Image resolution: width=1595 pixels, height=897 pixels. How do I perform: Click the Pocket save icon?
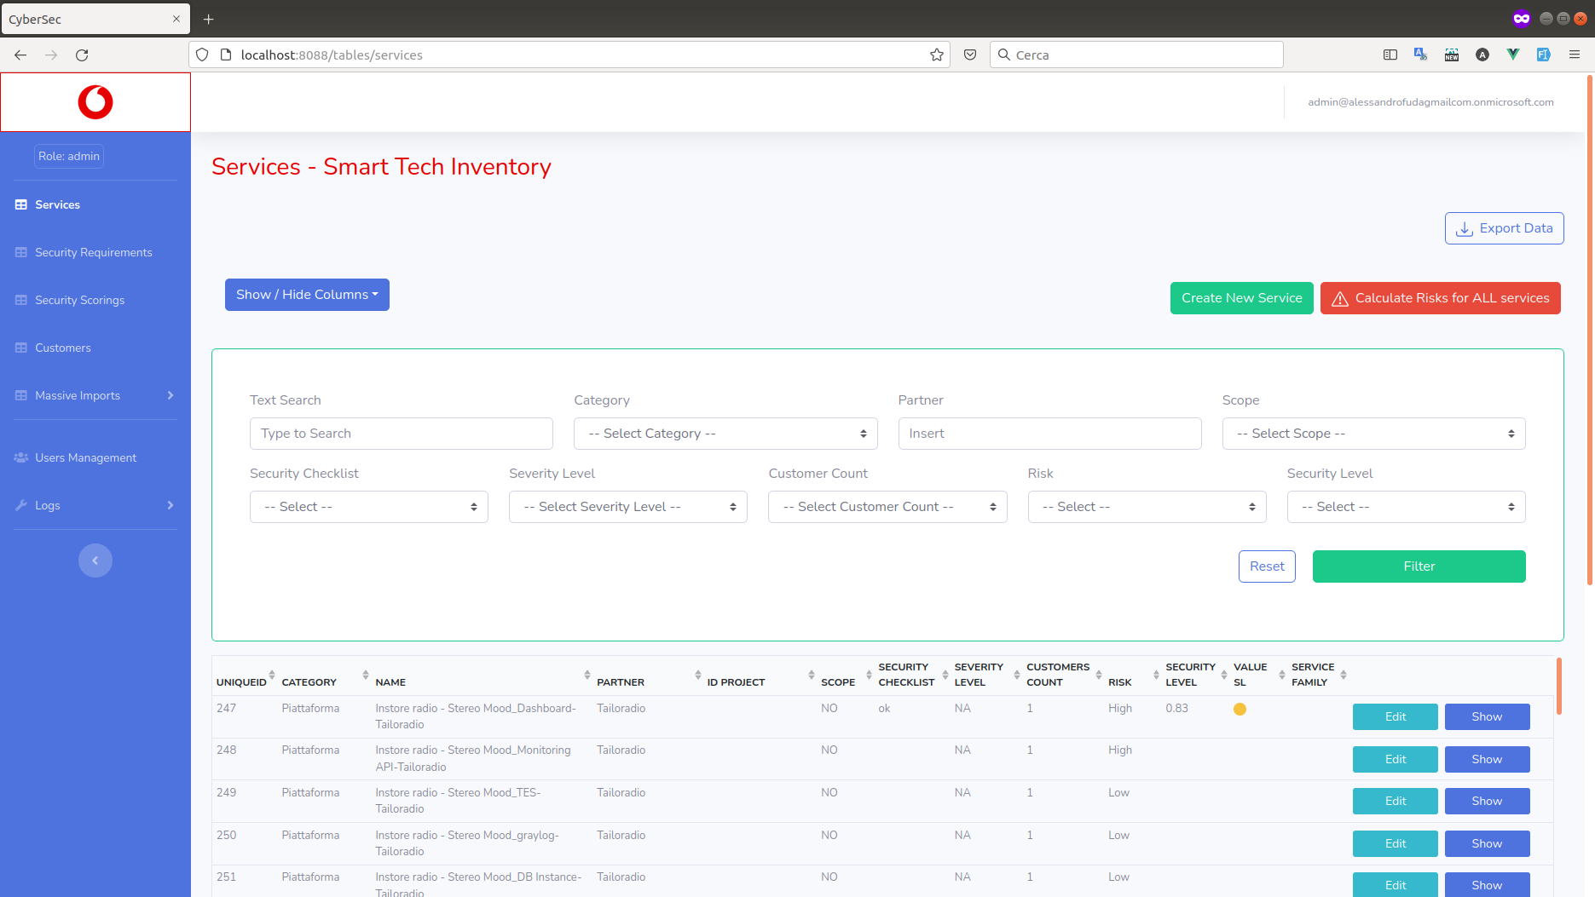pyautogui.click(x=970, y=55)
